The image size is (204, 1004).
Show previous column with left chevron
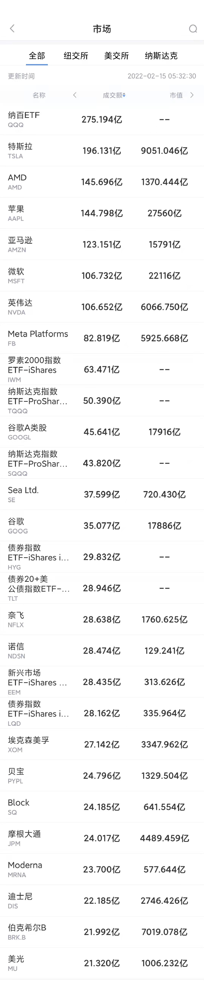(75, 95)
